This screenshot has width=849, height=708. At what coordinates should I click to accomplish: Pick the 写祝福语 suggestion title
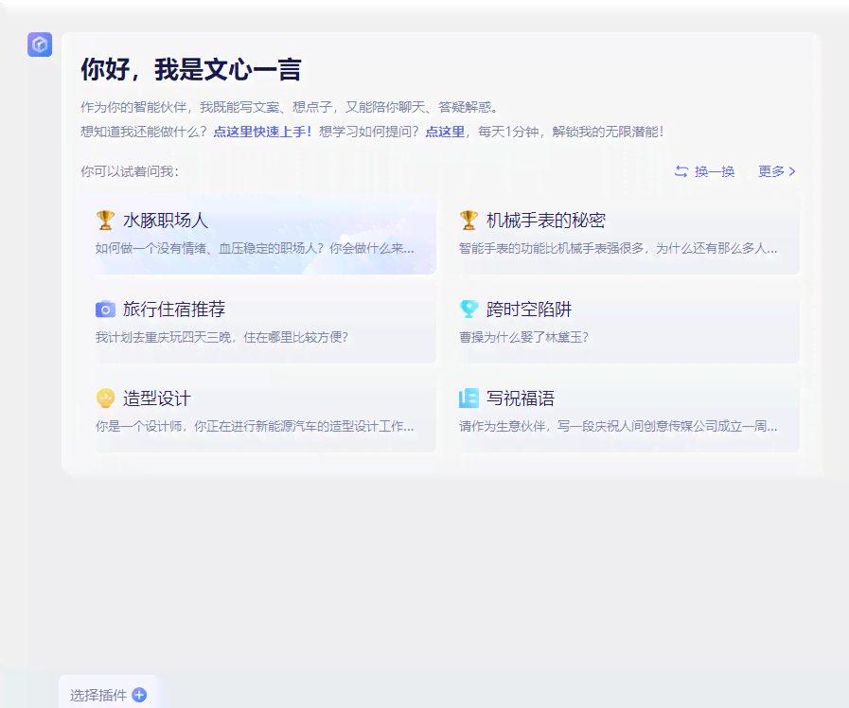coord(521,398)
